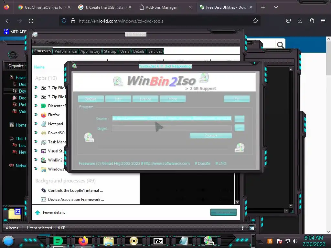Open Action Center flag tray icon

click(280, 241)
